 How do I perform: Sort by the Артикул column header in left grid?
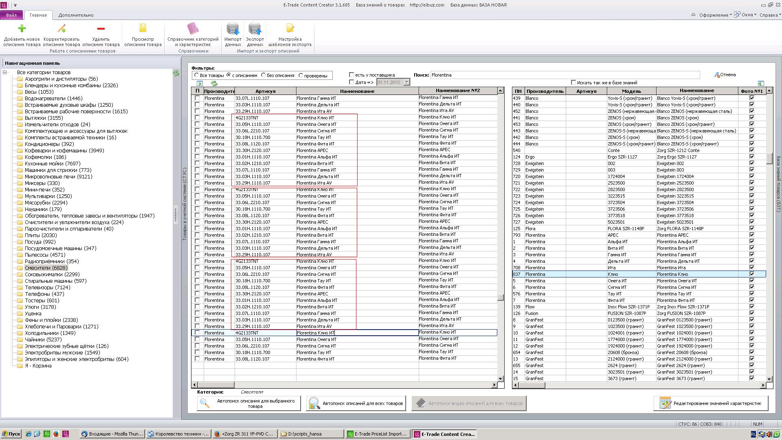pyautogui.click(x=266, y=91)
